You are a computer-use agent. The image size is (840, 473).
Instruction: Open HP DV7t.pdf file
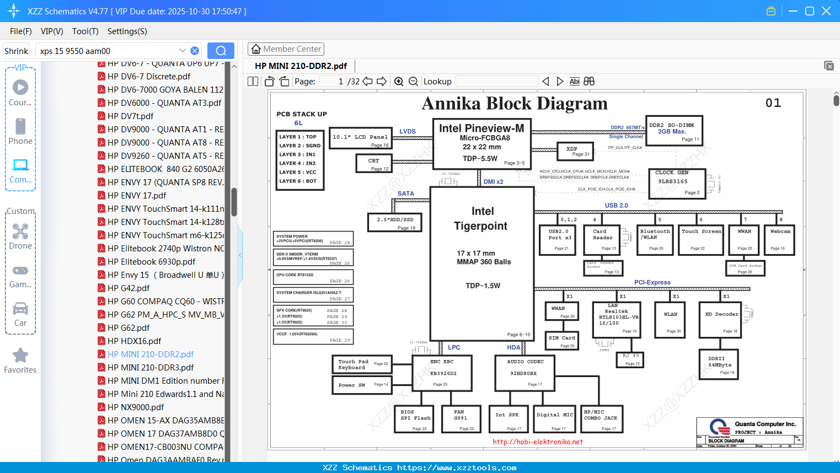pyautogui.click(x=131, y=116)
